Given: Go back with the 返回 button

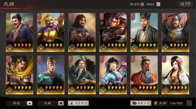Looking at the screenshot, I should [x=185, y=4].
